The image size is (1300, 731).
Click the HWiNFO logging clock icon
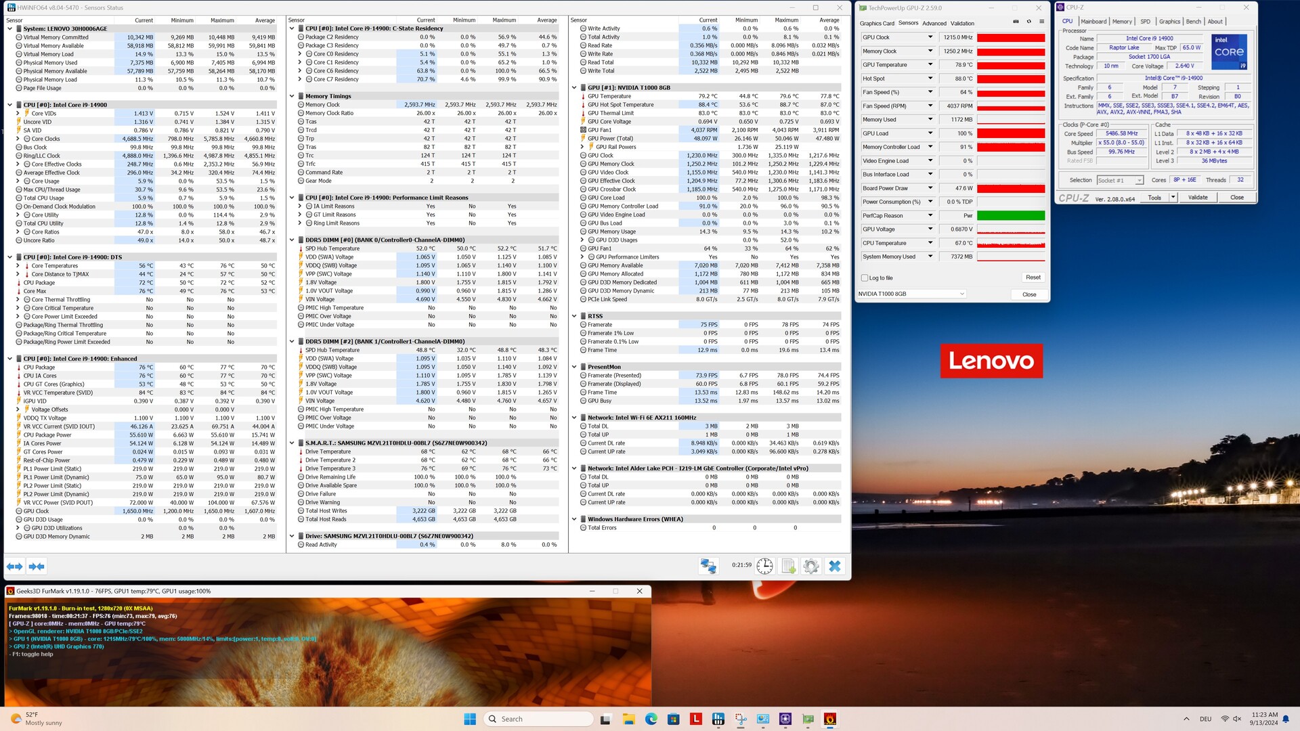coord(764,566)
